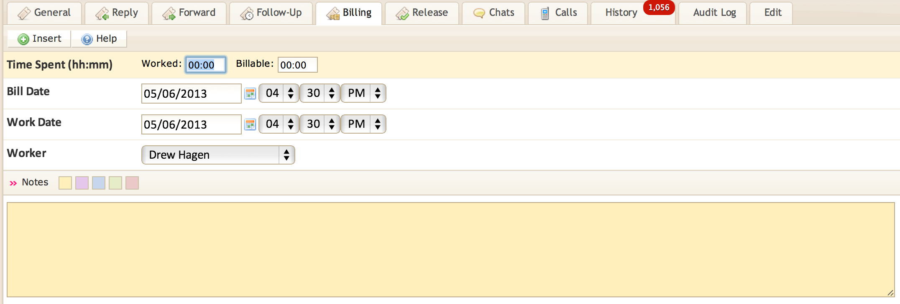Image resolution: width=900 pixels, height=304 pixels.
Task: Expand the Notes section chevron
Action: pos(13,183)
